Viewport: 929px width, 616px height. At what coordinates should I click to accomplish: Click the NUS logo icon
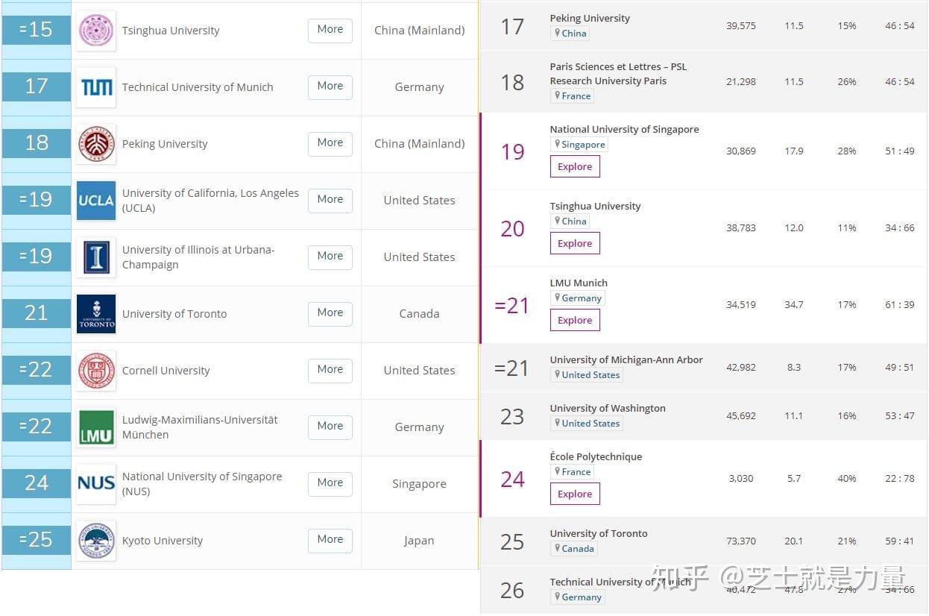click(x=96, y=484)
